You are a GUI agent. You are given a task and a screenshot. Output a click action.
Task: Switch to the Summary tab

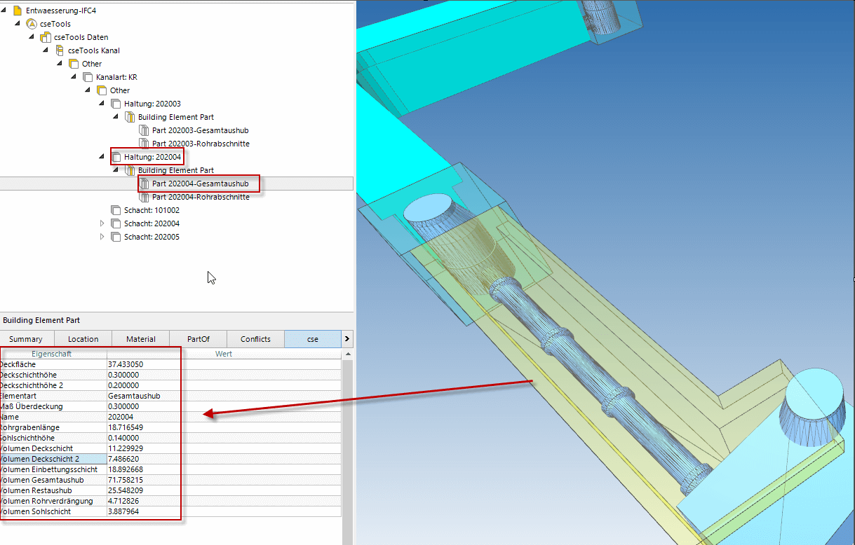25,339
